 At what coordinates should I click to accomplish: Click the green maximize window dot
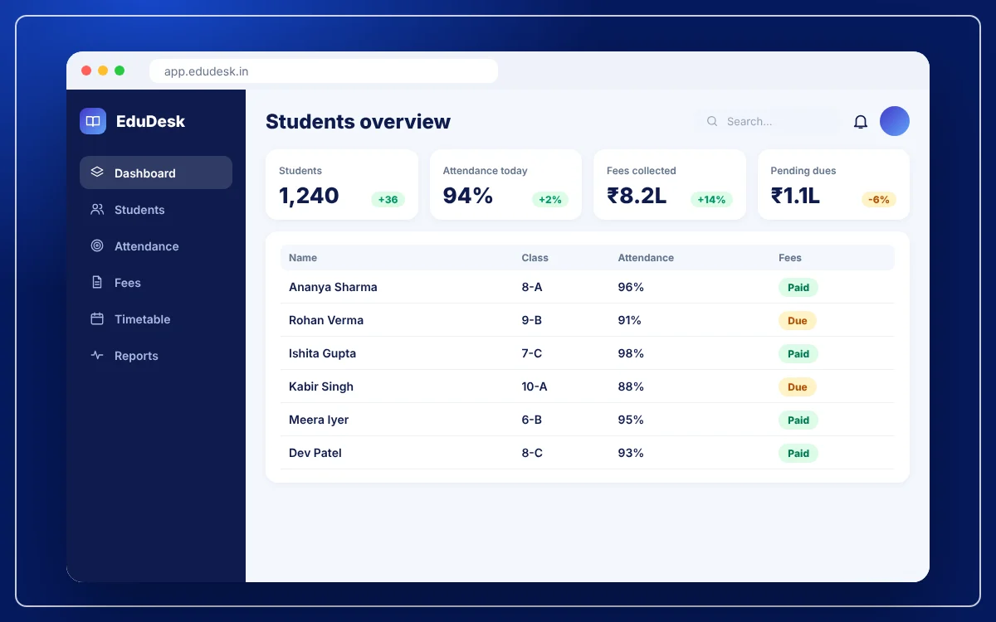pyautogui.click(x=120, y=70)
